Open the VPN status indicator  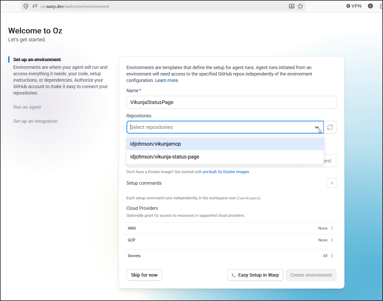[354, 6]
